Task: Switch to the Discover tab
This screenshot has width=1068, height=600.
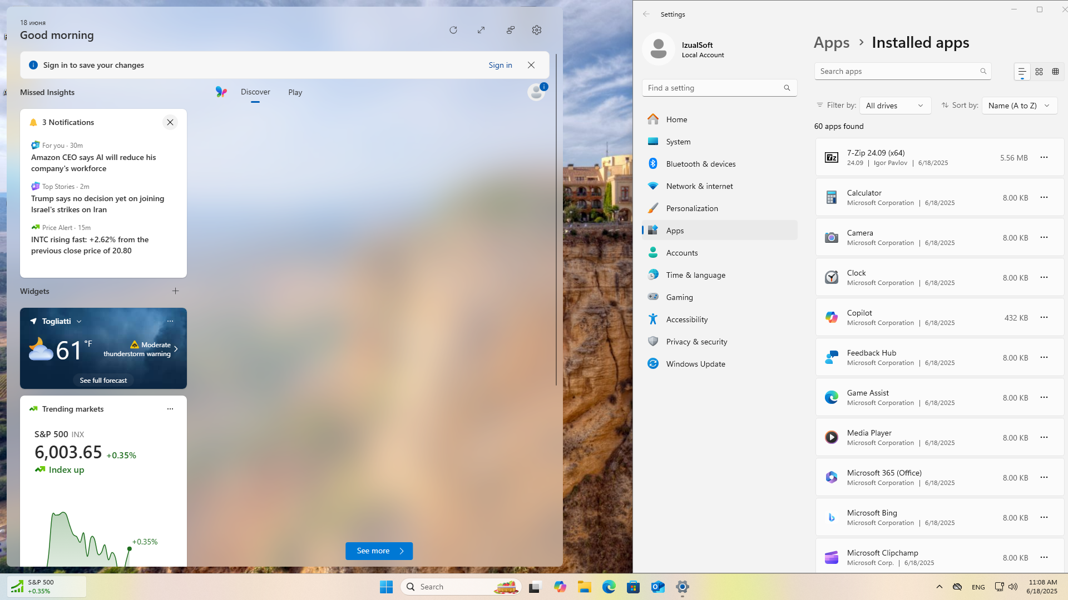Action: coord(255,92)
